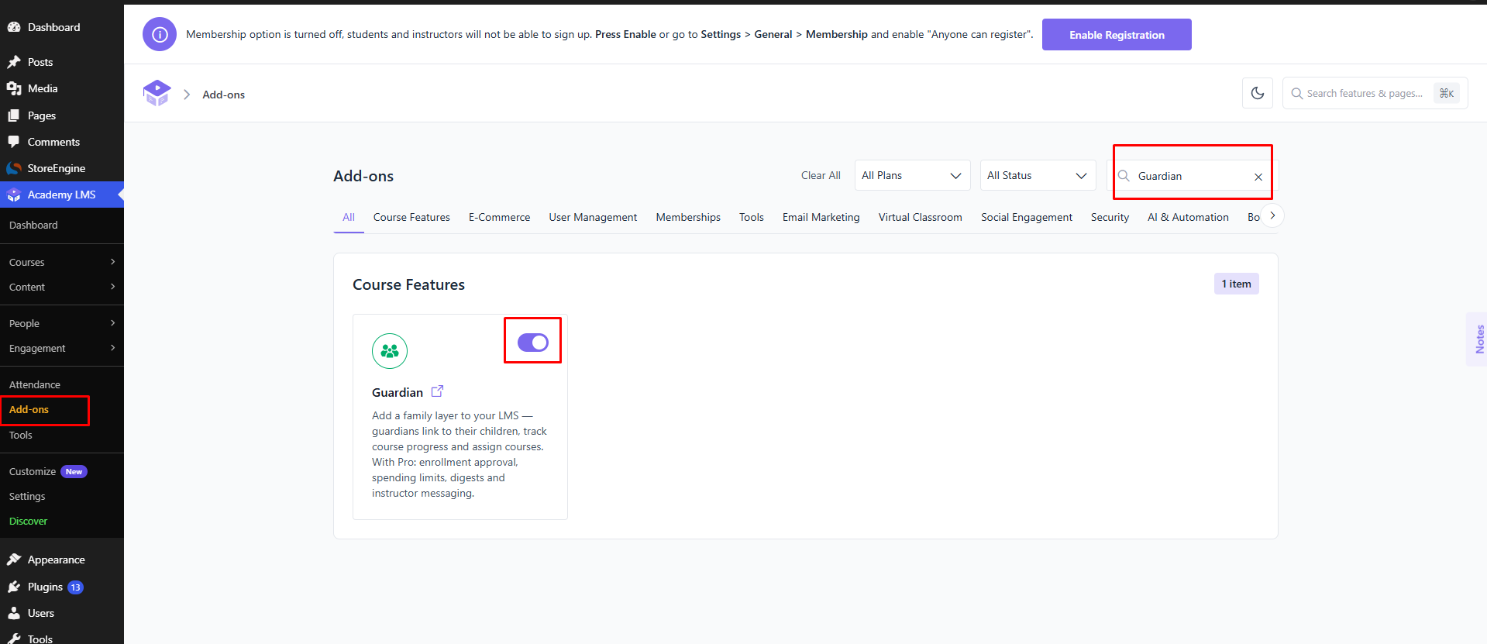This screenshot has width=1487, height=644.
Task: Clear the Guardian search with X icon
Action: click(x=1258, y=177)
